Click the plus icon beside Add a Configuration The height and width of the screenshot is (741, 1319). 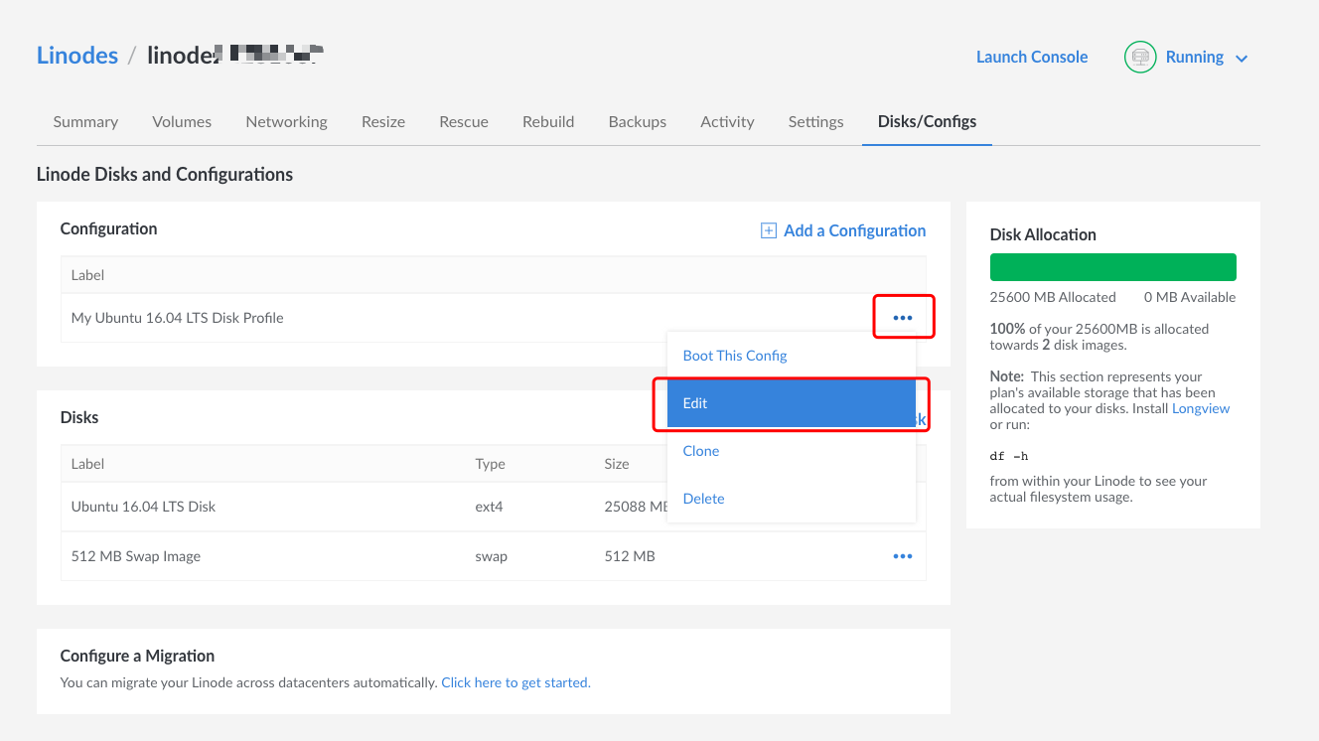(x=768, y=229)
